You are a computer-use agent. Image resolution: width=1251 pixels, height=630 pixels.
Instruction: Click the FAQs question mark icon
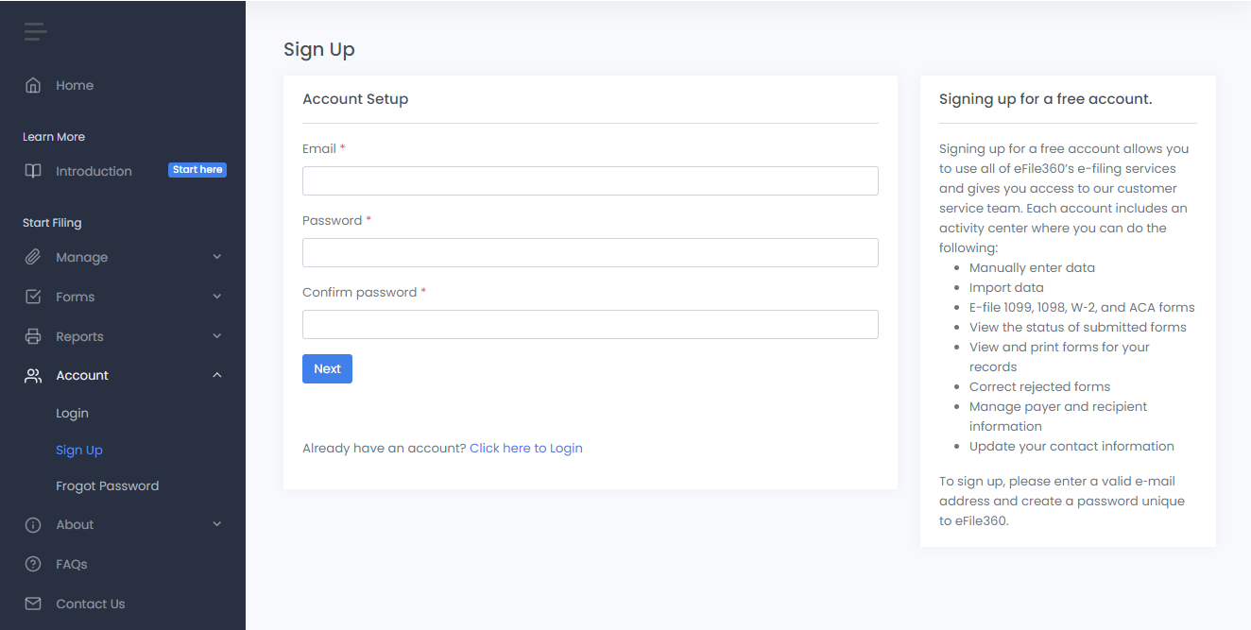[33, 564]
